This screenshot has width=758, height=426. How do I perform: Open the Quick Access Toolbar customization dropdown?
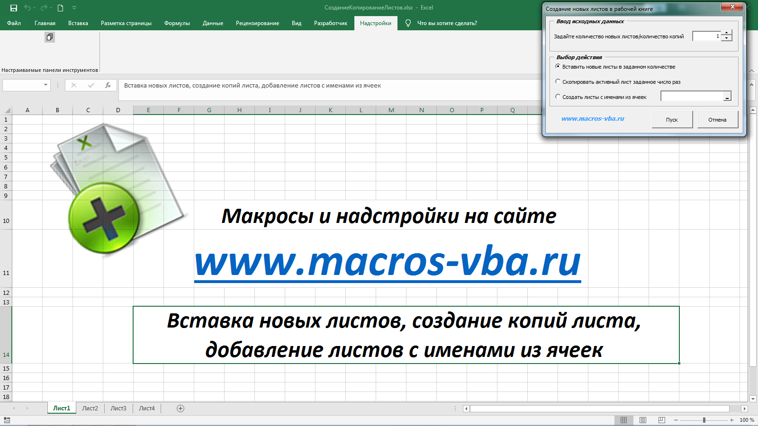point(73,8)
